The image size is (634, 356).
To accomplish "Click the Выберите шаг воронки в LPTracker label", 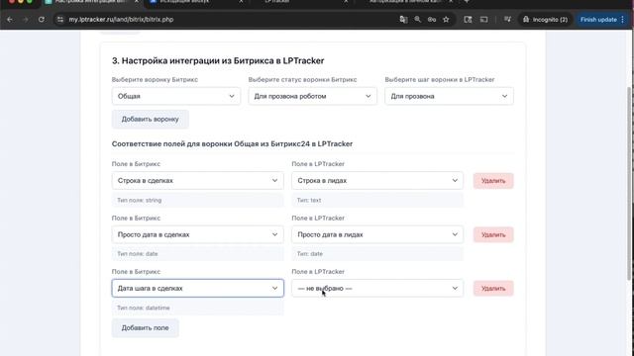I will click(x=440, y=79).
